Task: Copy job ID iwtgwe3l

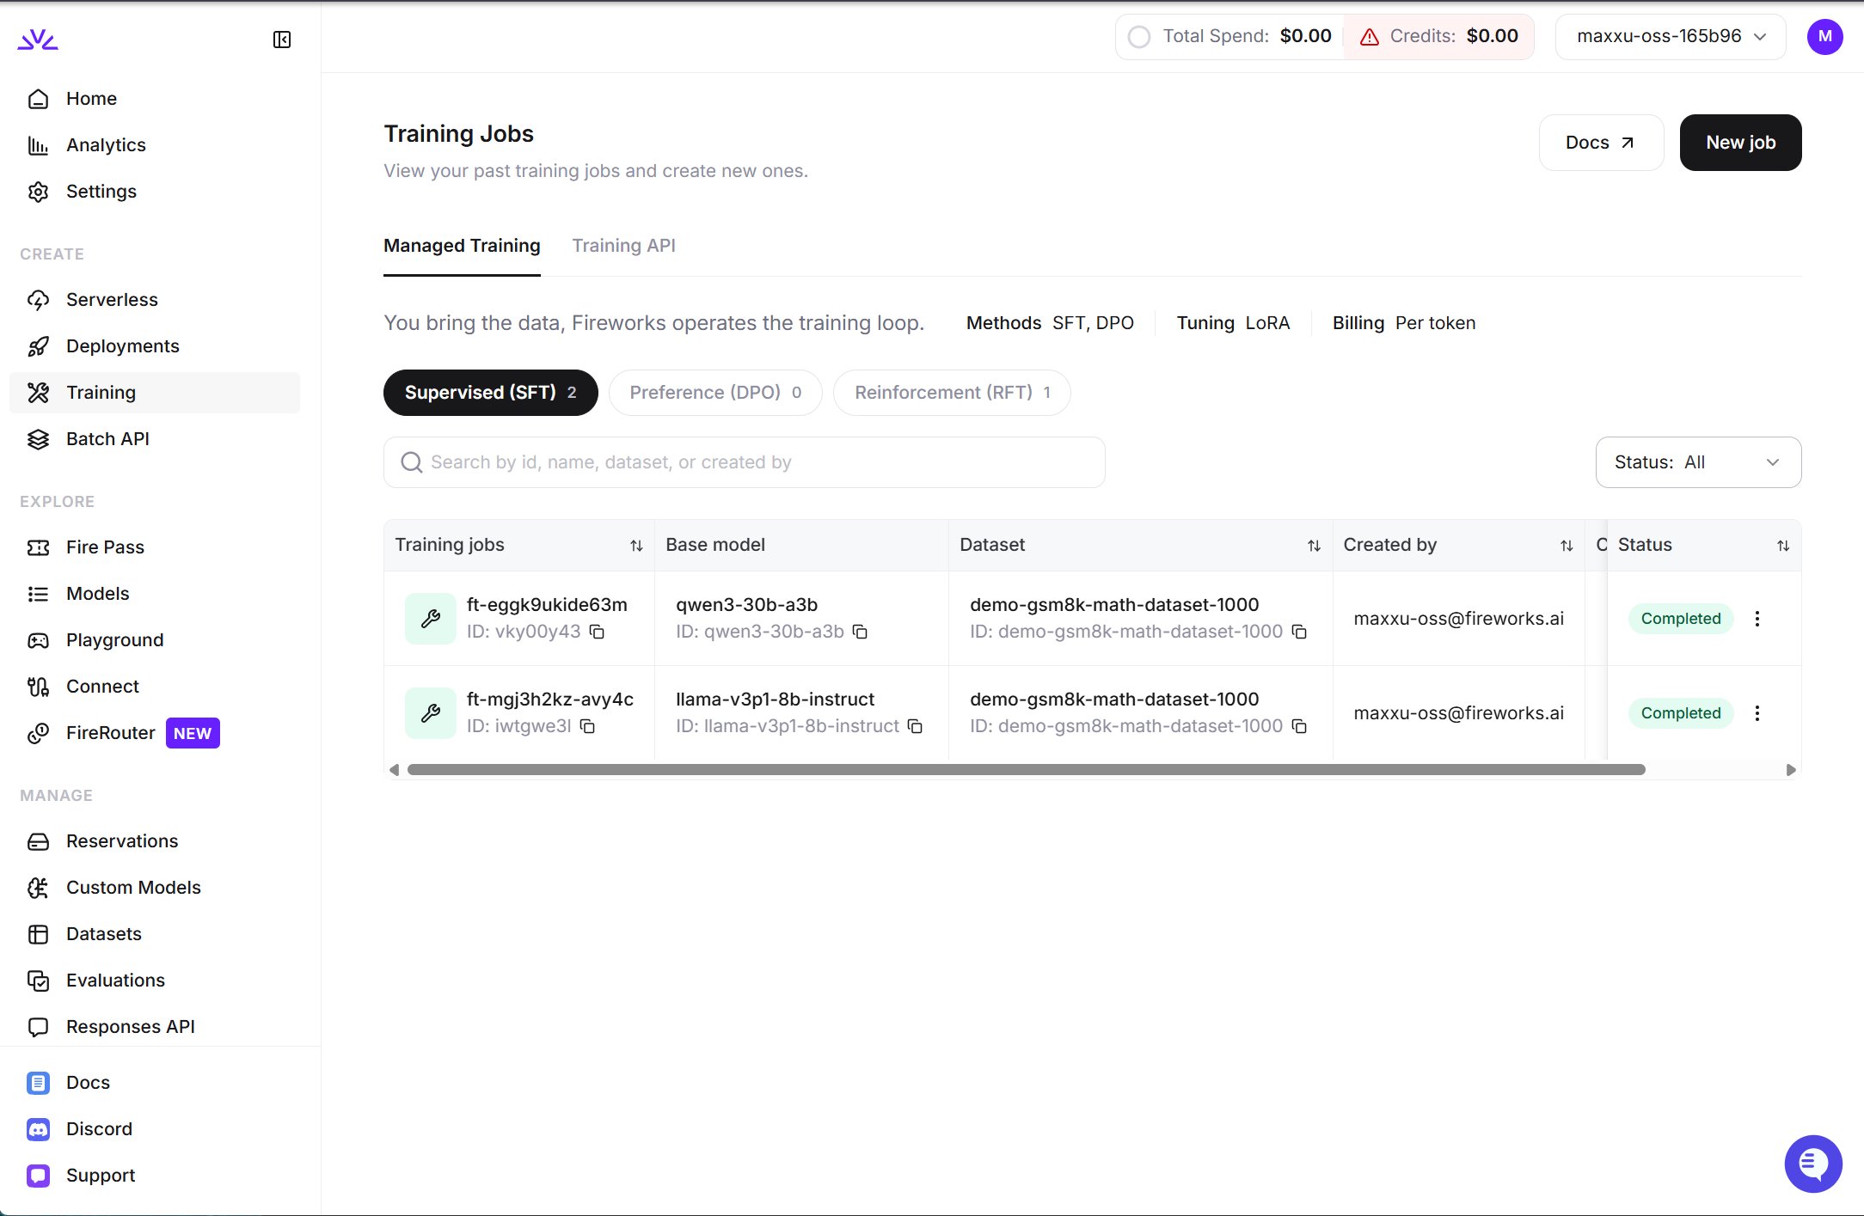Action: [587, 726]
